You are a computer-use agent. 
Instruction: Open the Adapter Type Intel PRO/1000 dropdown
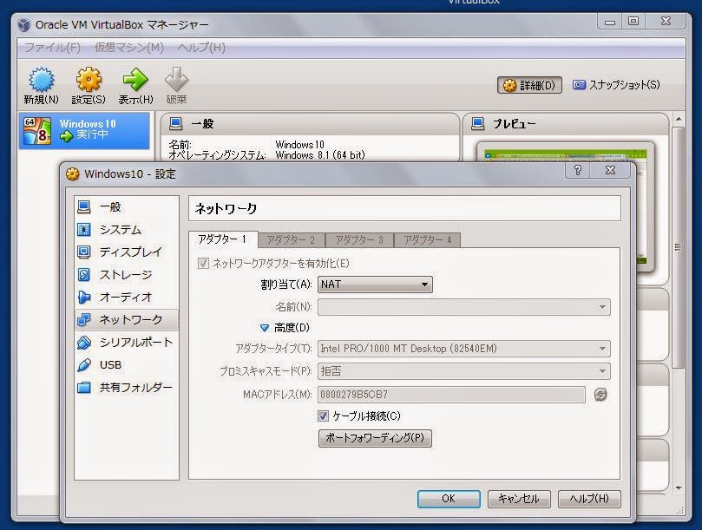pyautogui.click(x=464, y=349)
